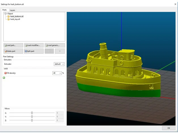Screen dimensions: 178x134
Task: Adjust the Move Z slider handle
Action: click(32, 120)
